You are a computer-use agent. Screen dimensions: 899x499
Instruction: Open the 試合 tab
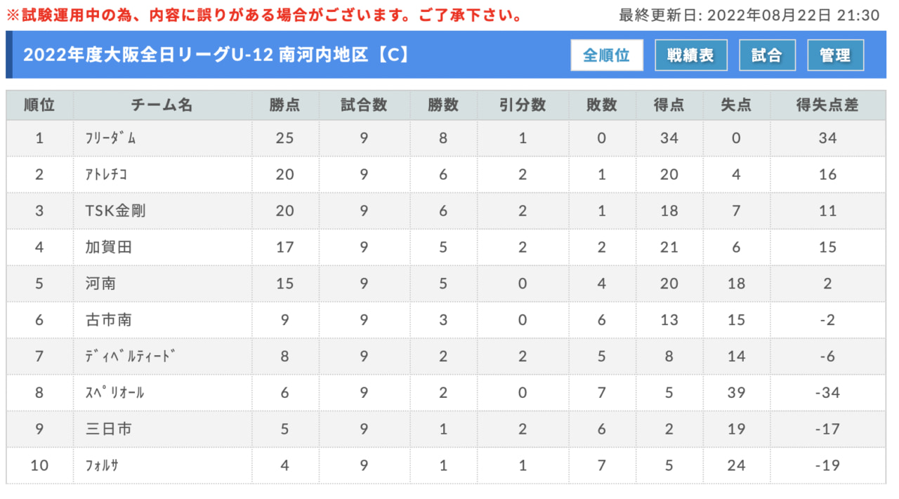pos(767,55)
